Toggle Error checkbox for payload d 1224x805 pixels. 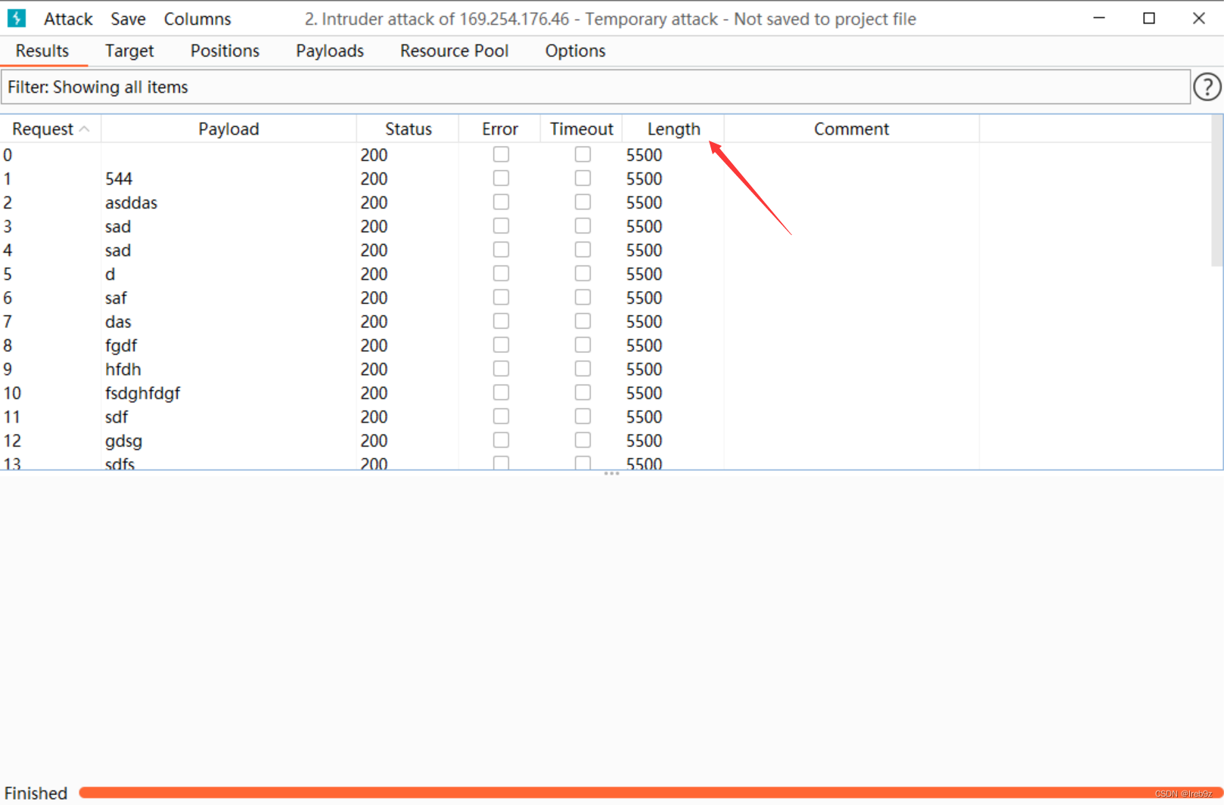click(x=501, y=274)
